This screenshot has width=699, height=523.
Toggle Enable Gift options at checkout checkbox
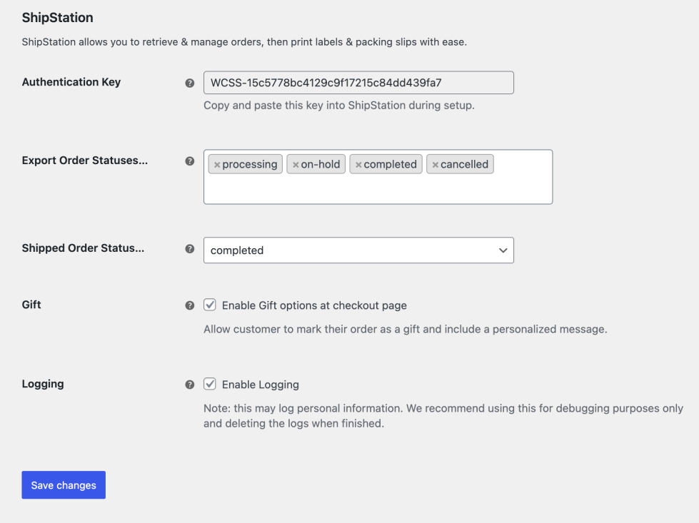209,305
